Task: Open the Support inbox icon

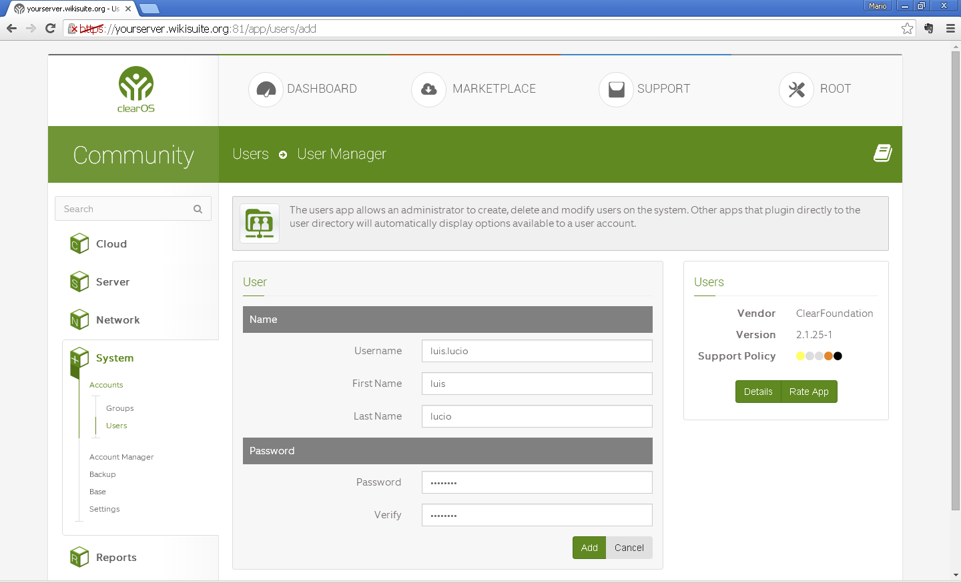Action: tap(616, 89)
